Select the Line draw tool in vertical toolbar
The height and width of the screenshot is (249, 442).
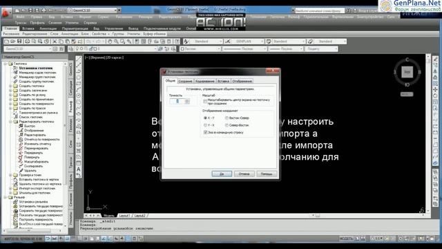79,59
